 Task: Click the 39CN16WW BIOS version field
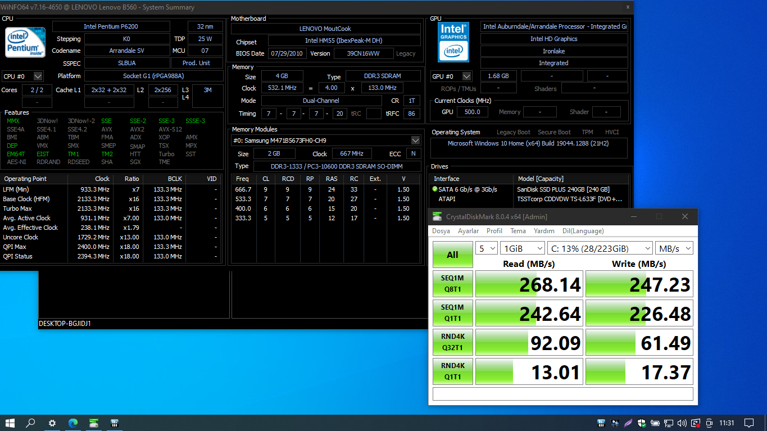point(364,53)
